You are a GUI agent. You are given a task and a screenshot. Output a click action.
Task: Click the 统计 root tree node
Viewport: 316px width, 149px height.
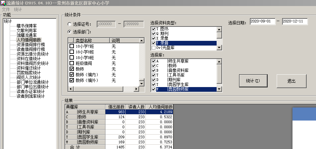click(8, 21)
